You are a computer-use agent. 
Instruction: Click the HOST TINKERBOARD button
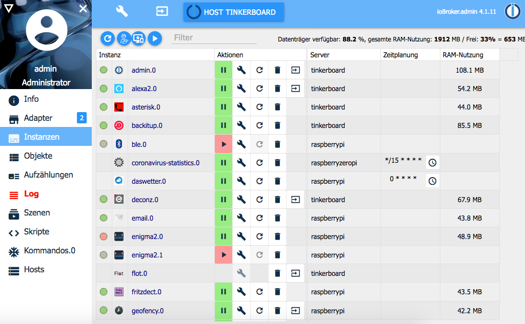[233, 12]
